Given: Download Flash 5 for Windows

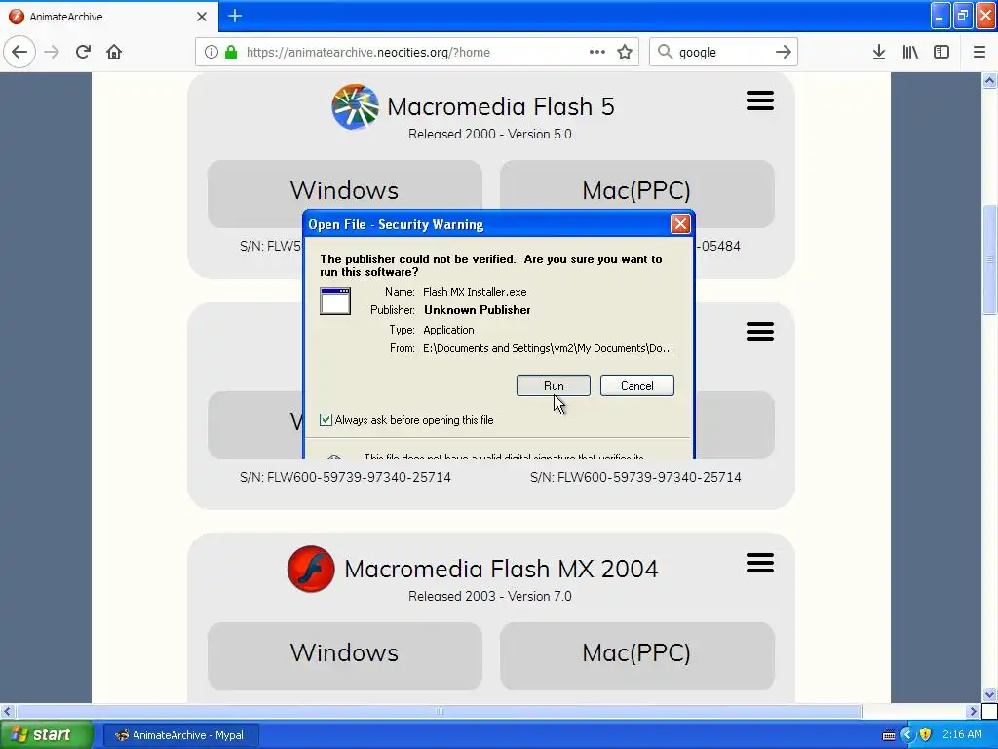Looking at the screenshot, I should tap(344, 190).
